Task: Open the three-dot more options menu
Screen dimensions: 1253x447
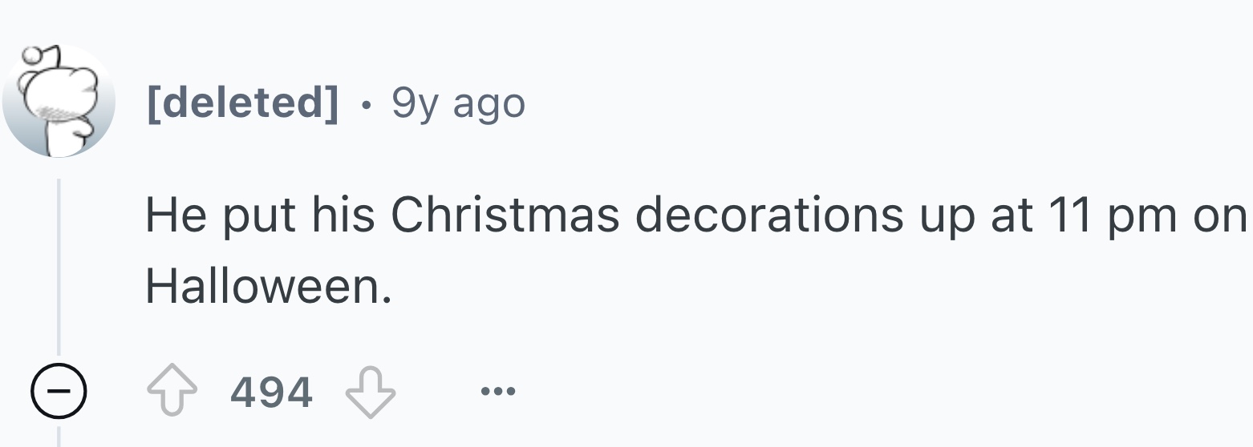Action: pyautogui.click(x=498, y=392)
